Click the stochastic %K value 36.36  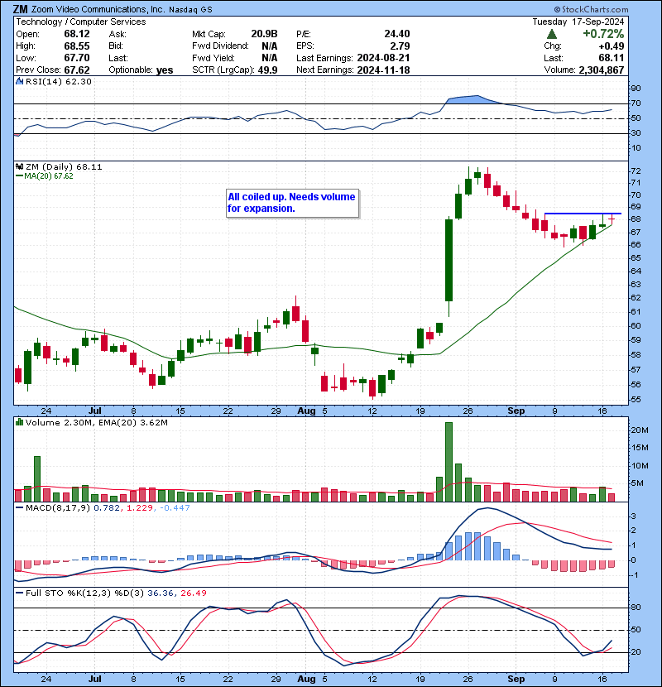click(x=160, y=593)
